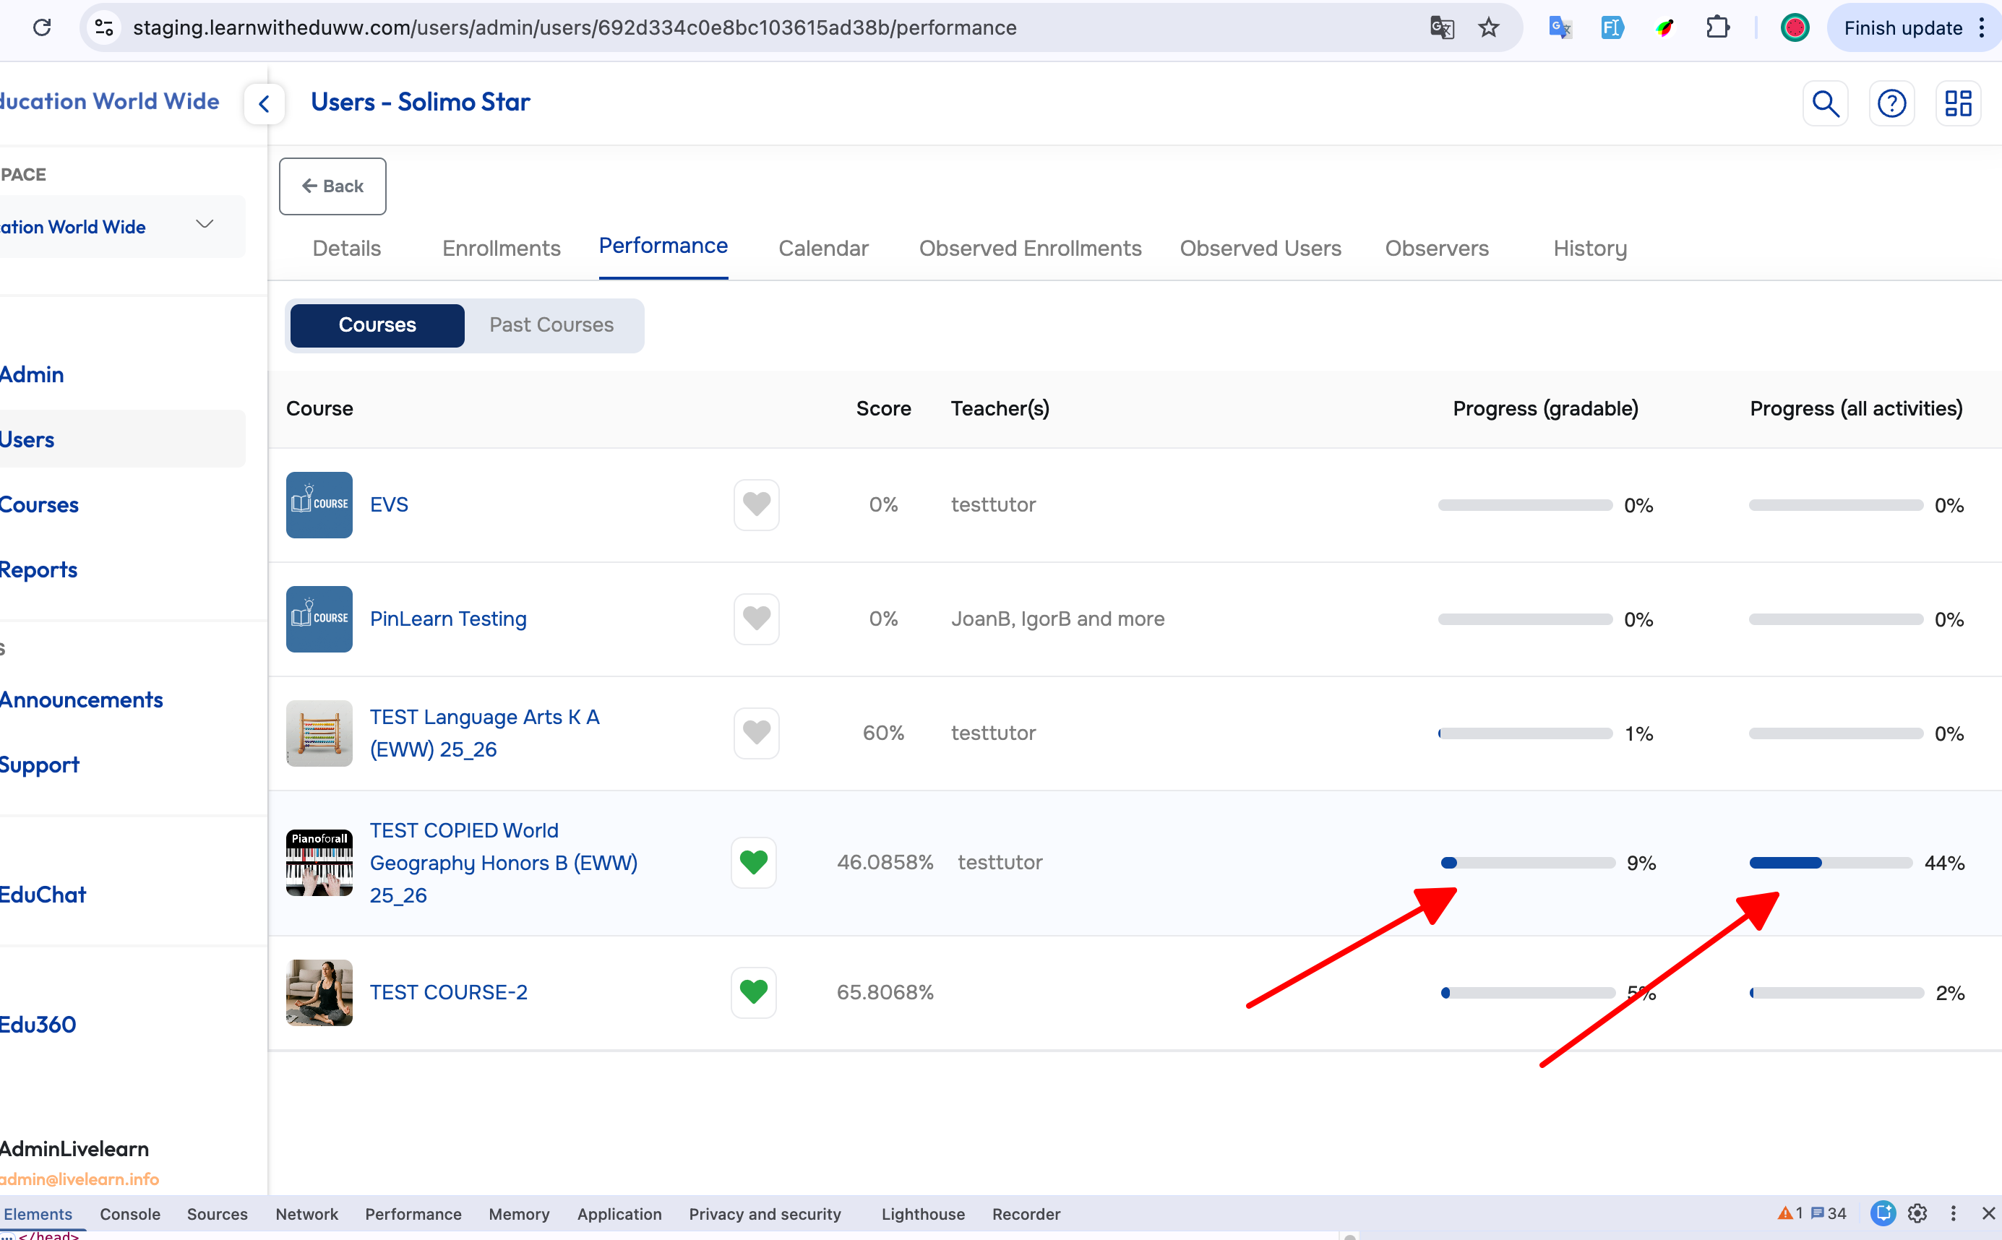2002x1240 pixels.
Task: Open DevTools settings gear icon
Action: pos(1917,1213)
